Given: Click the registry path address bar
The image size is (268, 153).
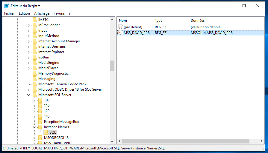Looking at the screenshot, I should pos(133,148).
